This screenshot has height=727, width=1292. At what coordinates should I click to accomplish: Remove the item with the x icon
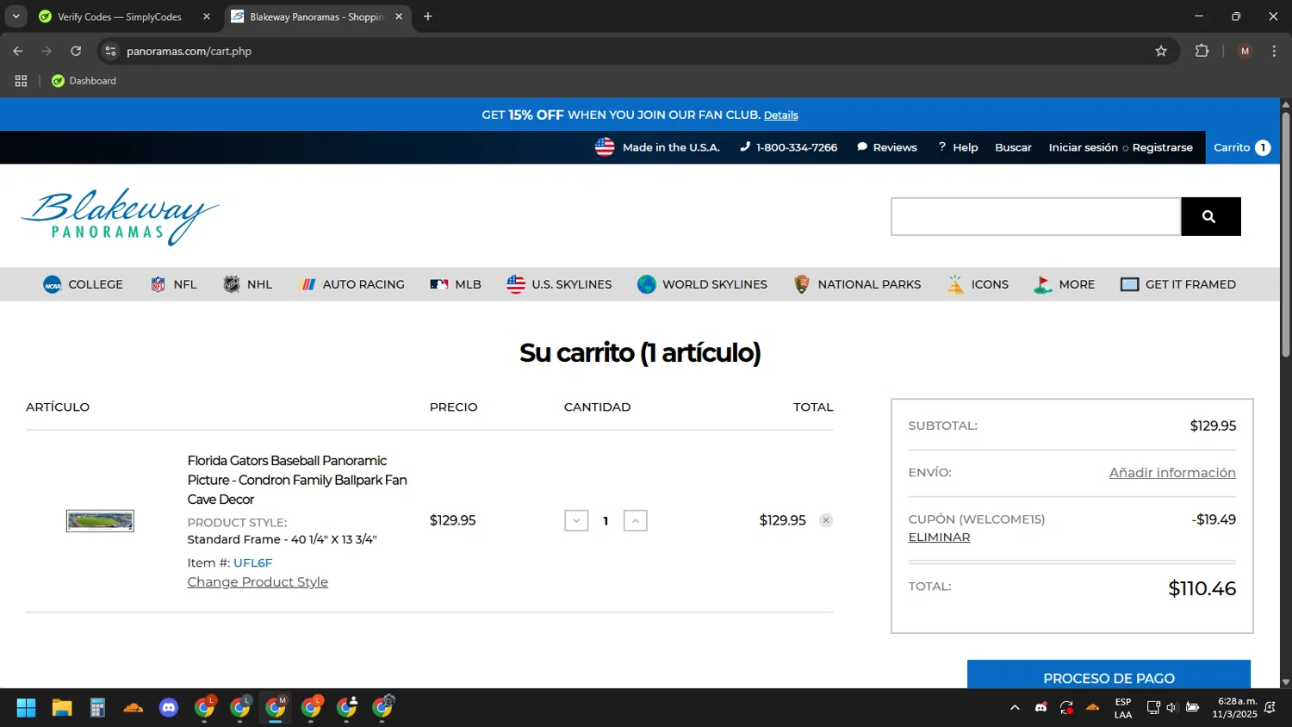tap(825, 520)
